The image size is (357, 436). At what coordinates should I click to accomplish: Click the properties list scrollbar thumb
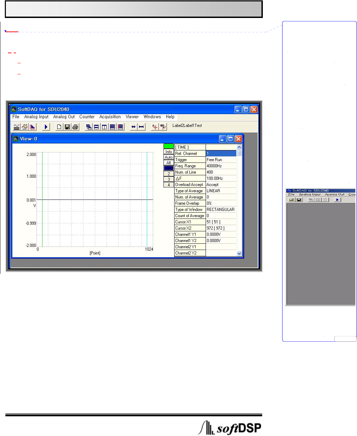click(x=239, y=153)
